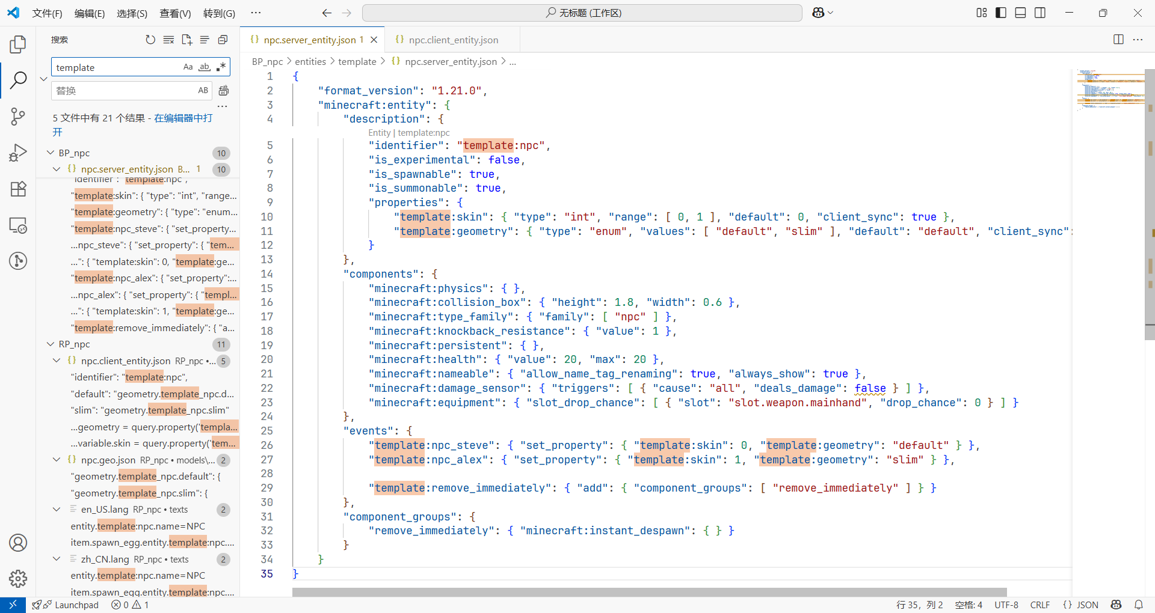1155x613 pixels.
Task: Refresh the search results
Action: [x=150, y=40]
